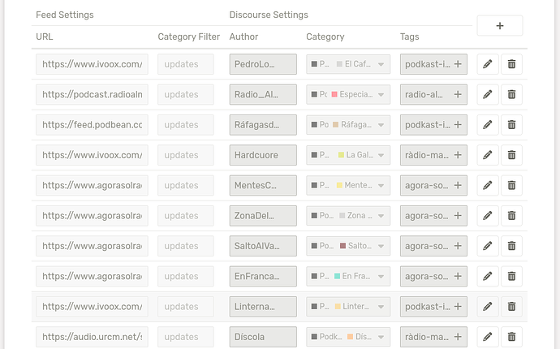Open the Zona category dropdown

[348, 216]
